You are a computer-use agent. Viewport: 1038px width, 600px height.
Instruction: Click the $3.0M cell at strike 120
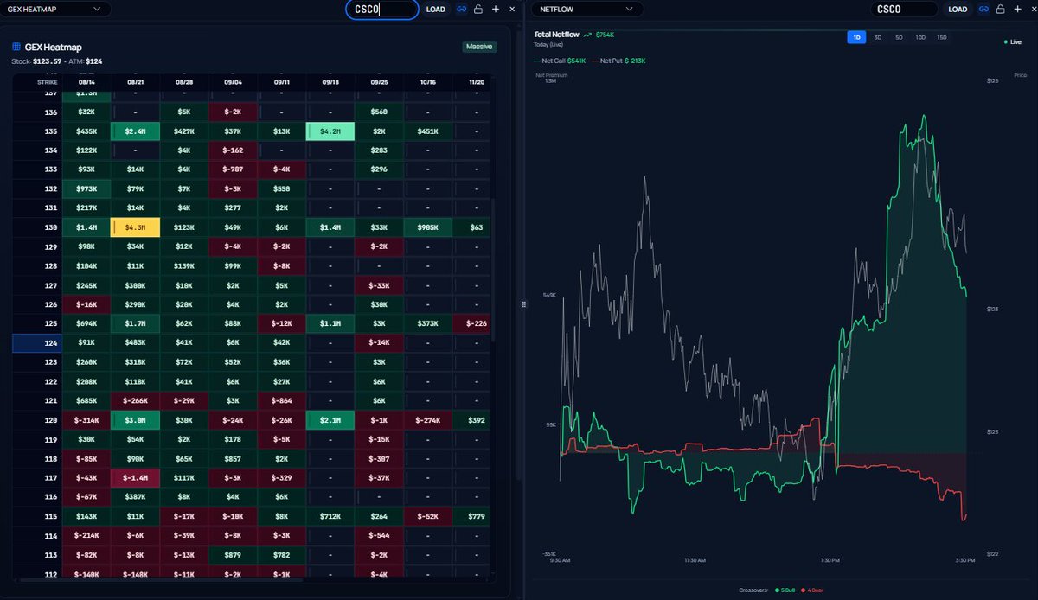135,420
